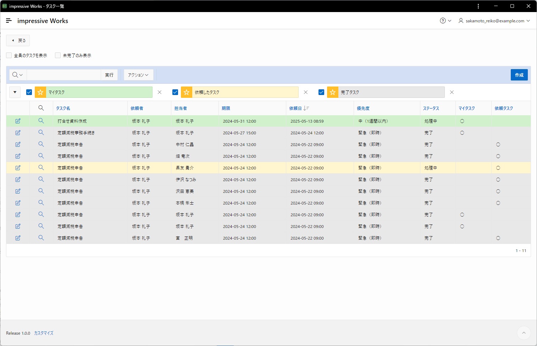
Task: Open the hamburger navigation menu
Action: 9,21
